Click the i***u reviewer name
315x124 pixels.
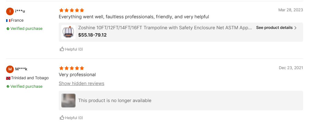20,11
